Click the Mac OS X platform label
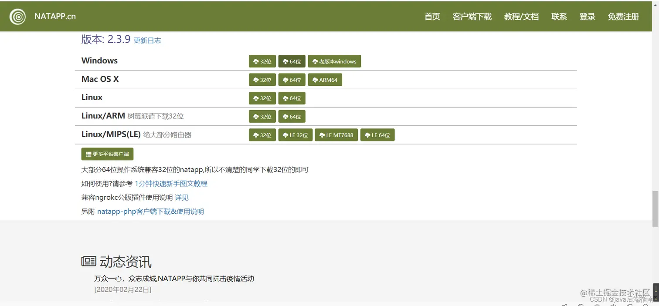659x306 pixels. (x=100, y=79)
